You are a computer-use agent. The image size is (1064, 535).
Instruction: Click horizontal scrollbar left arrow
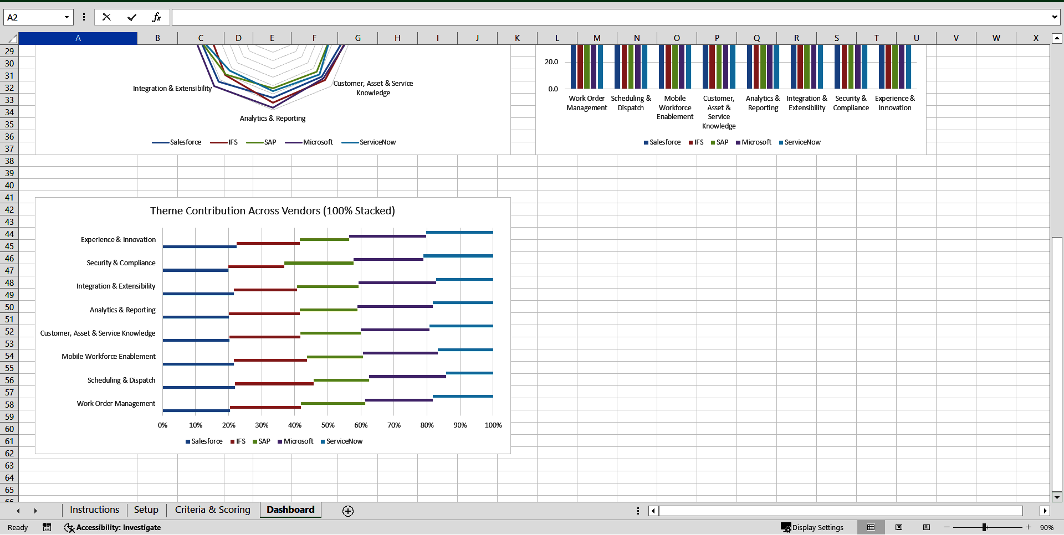click(x=653, y=511)
